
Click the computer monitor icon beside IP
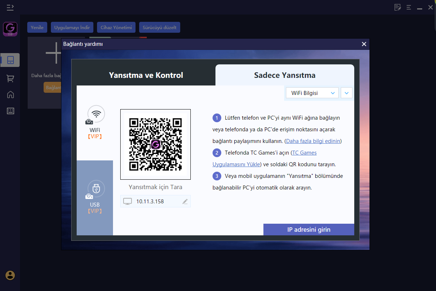click(x=128, y=202)
